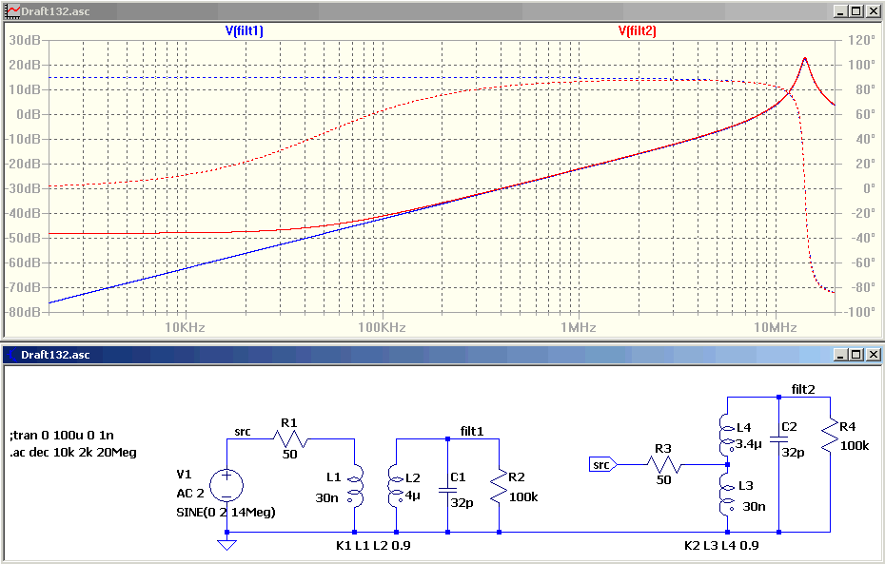Click the 30n value of L1
The image size is (885, 564).
pos(326,498)
